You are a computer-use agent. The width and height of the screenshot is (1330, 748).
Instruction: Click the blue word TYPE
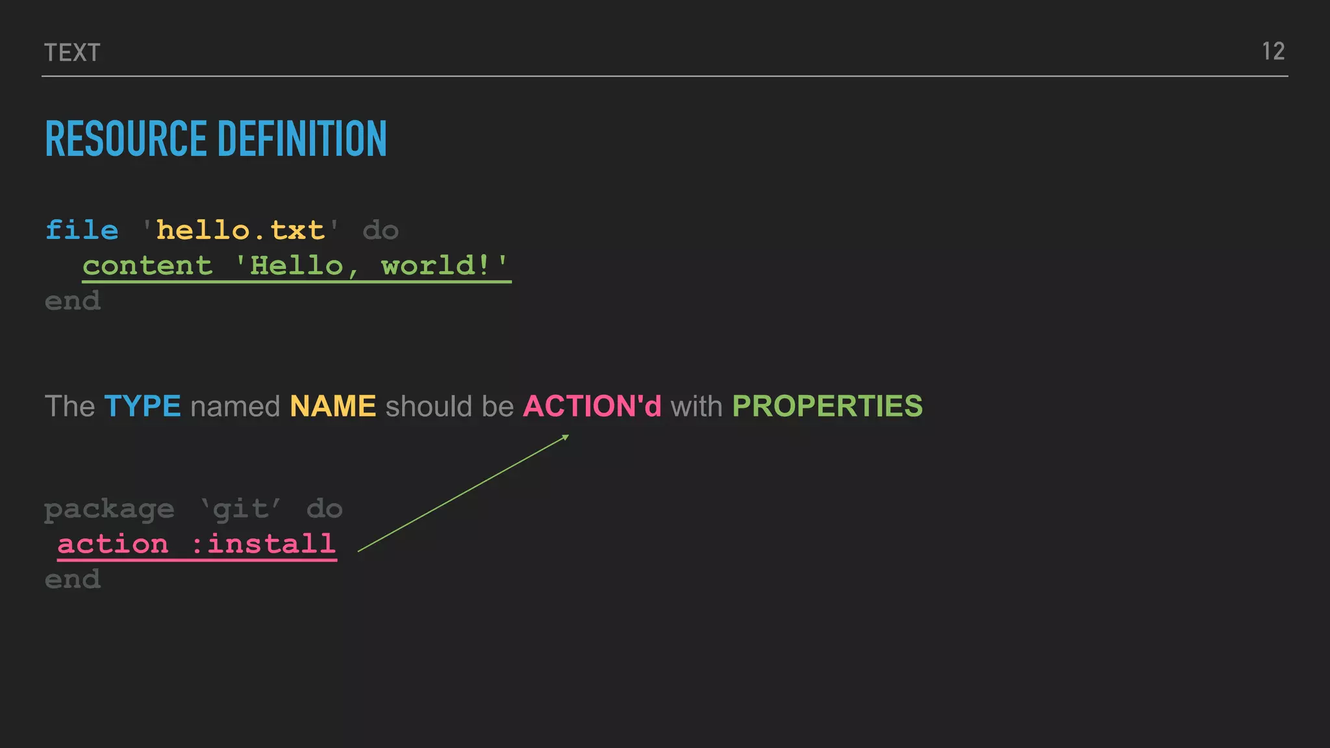pos(142,406)
